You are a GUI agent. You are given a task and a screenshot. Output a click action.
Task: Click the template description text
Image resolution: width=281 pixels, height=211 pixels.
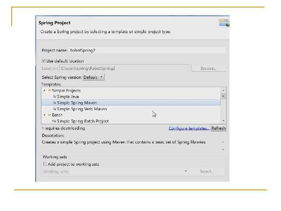[124, 142]
